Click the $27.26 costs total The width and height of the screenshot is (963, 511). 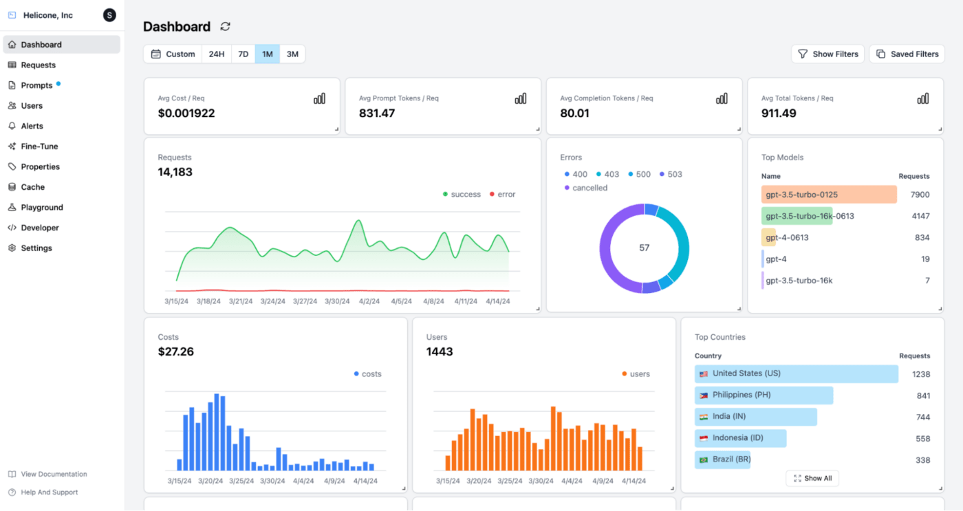176,352
